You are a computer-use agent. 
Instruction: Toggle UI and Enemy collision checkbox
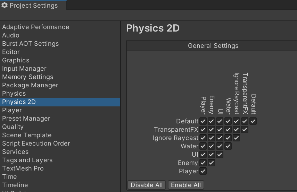212,155
